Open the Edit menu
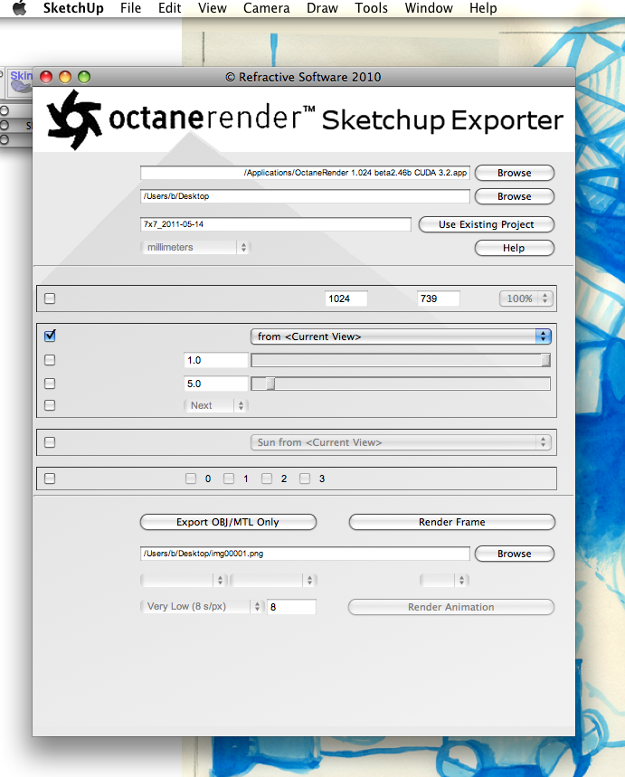The height and width of the screenshot is (777, 625). [x=169, y=8]
